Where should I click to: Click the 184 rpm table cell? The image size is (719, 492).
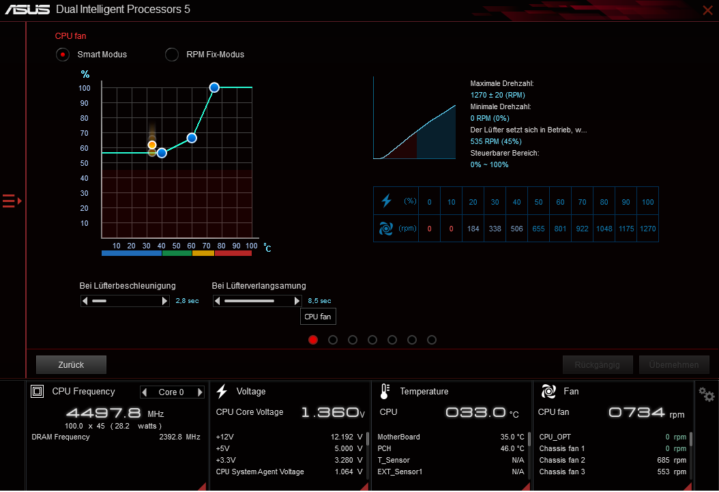tap(473, 229)
